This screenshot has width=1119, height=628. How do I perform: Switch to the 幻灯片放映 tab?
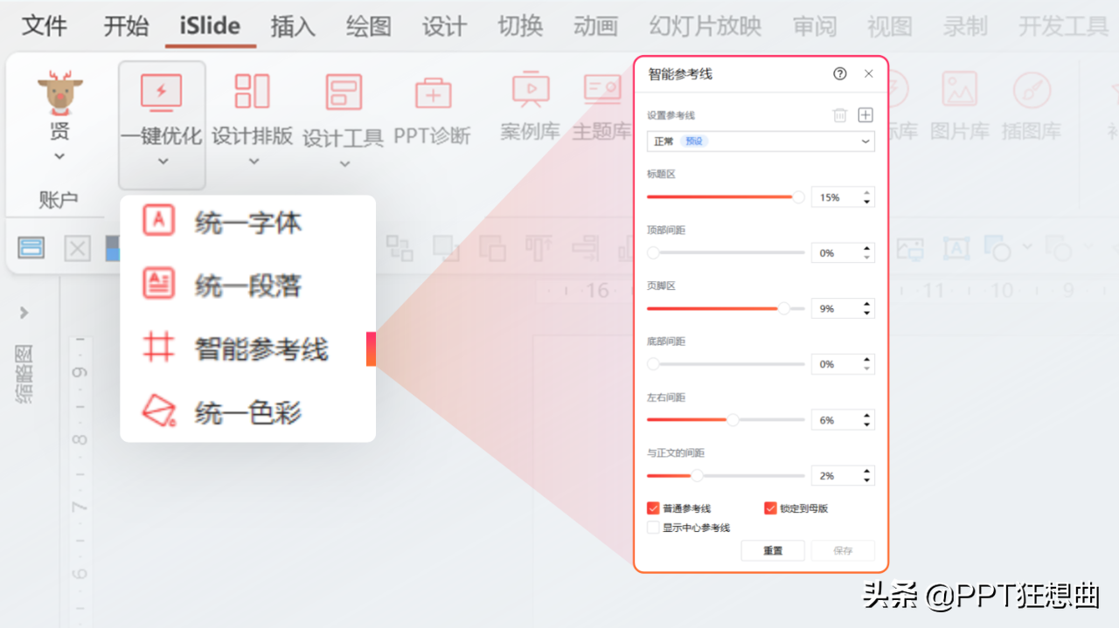(705, 26)
